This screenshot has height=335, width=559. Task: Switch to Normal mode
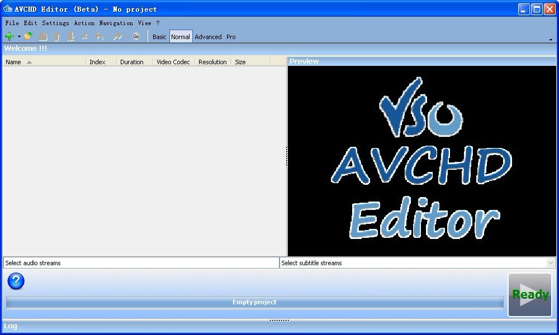[x=181, y=37]
